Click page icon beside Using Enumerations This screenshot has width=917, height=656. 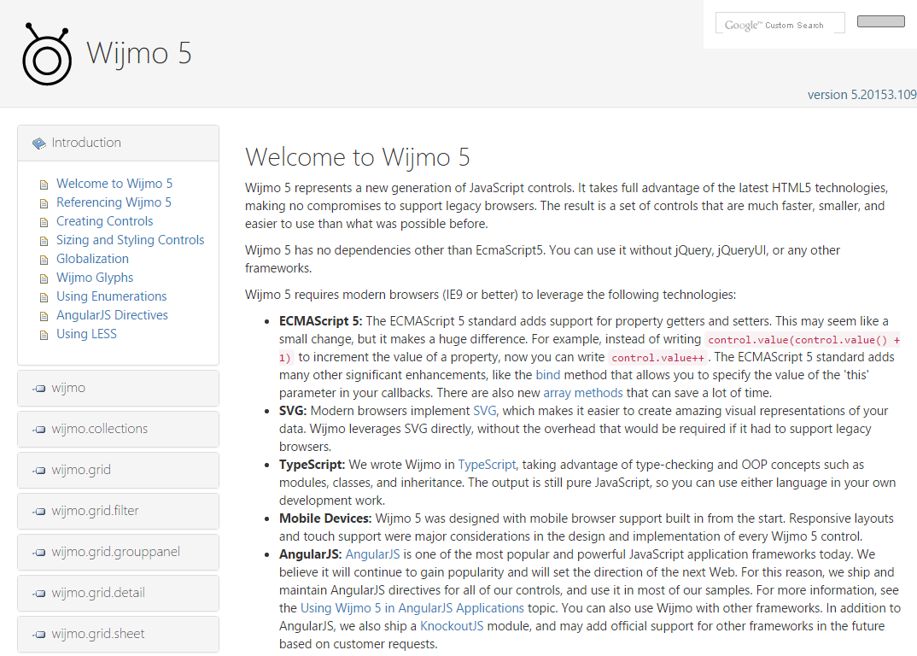pyautogui.click(x=44, y=297)
